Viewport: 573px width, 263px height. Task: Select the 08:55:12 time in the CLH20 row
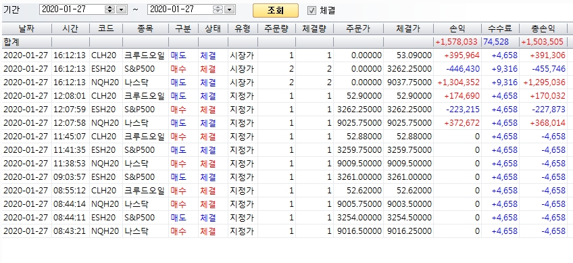pos(70,191)
